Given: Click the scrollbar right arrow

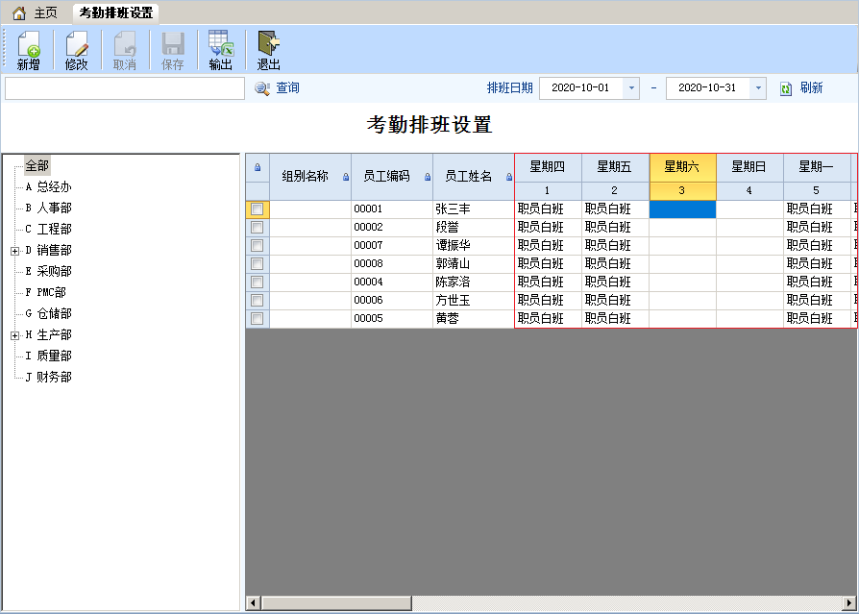Looking at the screenshot, I should point(849,603).
